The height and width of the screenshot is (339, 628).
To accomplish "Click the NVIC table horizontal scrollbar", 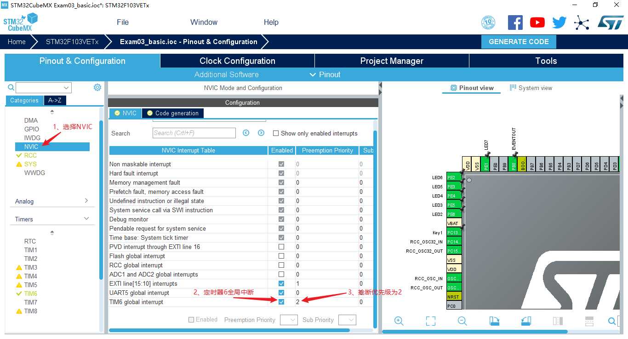I will tap(229, 330).
